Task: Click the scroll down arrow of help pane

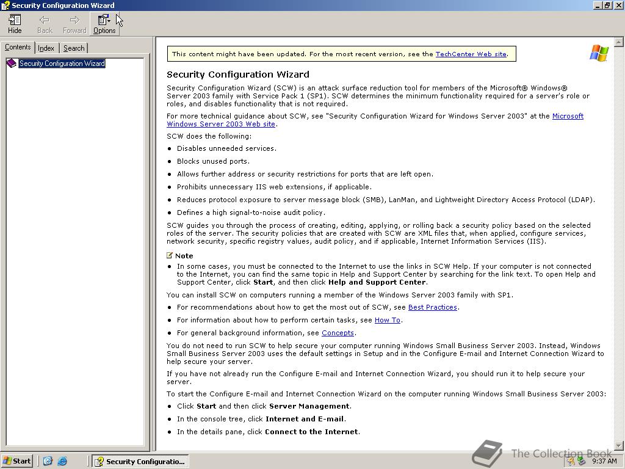Action: pyautogui.click(x=619, y=445)
